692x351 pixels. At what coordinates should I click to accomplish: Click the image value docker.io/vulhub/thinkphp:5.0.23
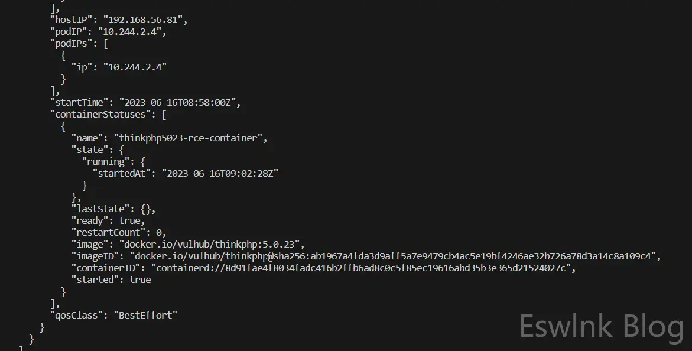(212, 244)
